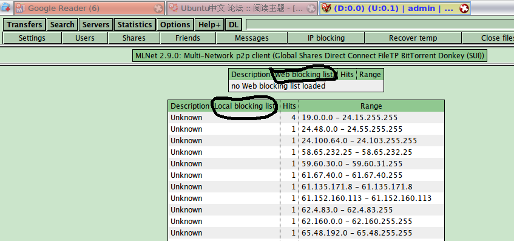Open the Messages submenu item
Screen dimensions: 514x241
tap(252, 38)
